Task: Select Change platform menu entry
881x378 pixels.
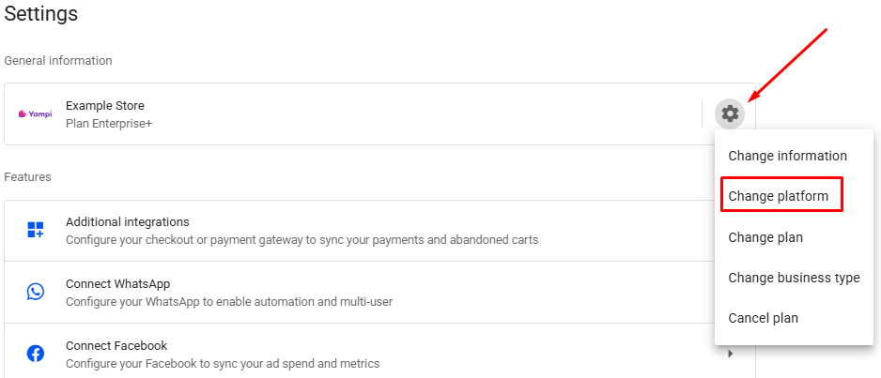Action: pyautogui.click(x=779, y=196)
